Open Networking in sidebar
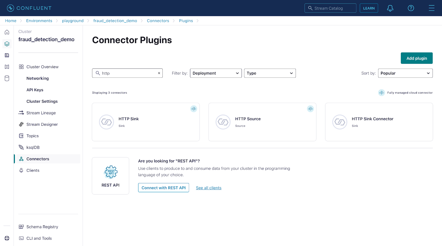The width and height of the screenshot is (442, 246). click(x=38, y=78)
